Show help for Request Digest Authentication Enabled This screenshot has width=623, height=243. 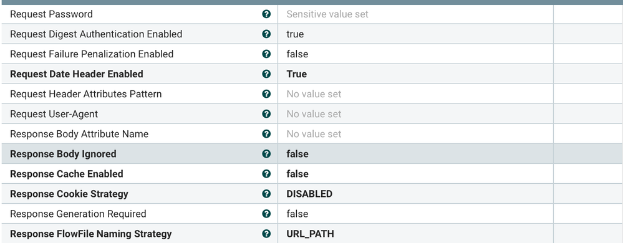266,34
